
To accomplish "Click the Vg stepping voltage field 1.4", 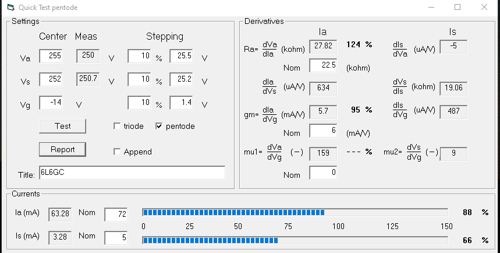I will tap(181, 103).
